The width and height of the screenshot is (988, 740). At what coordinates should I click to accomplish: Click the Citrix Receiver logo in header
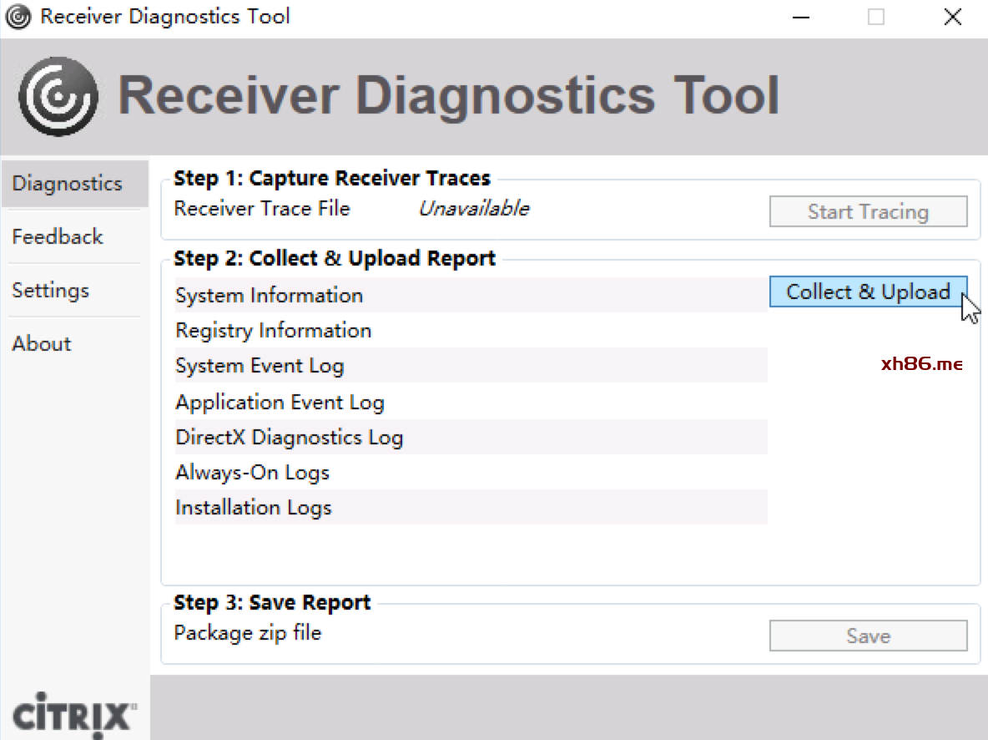pyautogui.click(x=58, y=96)
